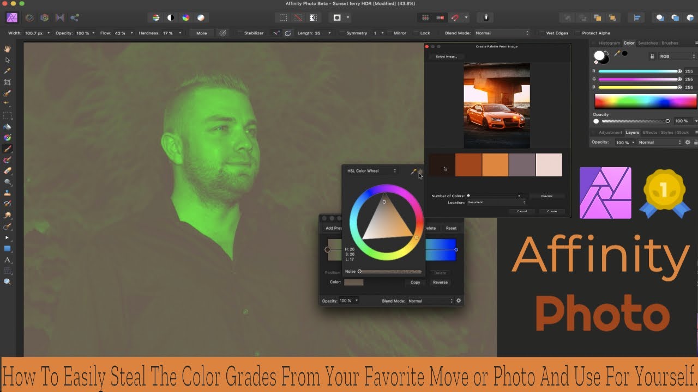
Task: Click the Select Image button
Action: 446,57
